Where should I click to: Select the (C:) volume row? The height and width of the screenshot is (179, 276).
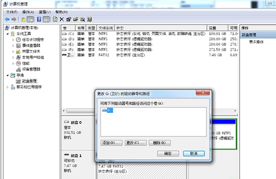[149, 34]
